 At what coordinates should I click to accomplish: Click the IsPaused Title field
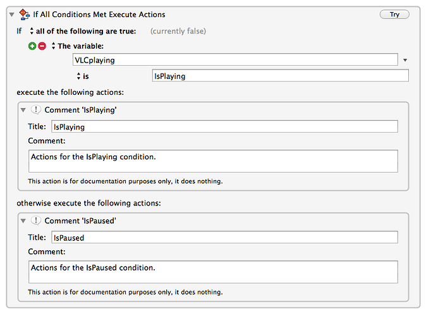[x=224, y=238]
